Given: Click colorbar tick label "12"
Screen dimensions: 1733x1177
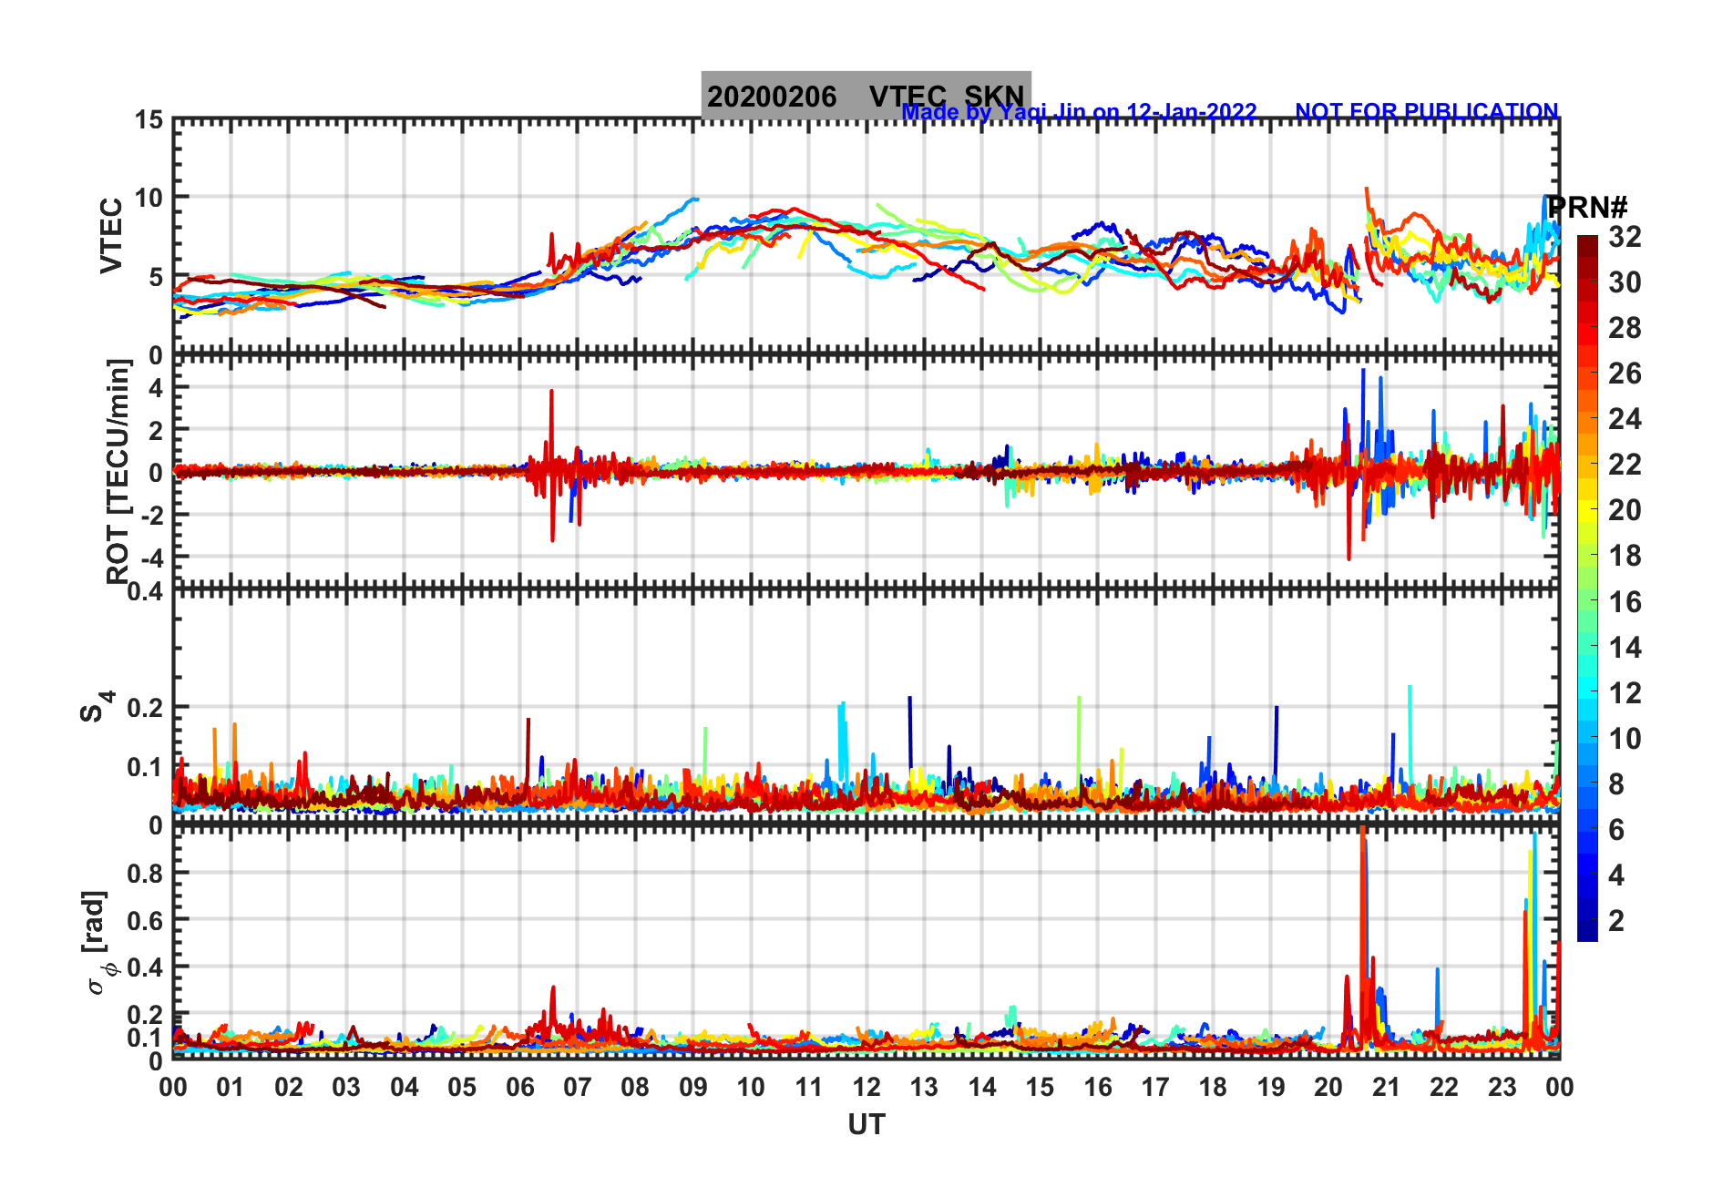Looking at the screenshot, I should tap(1625, 693).
